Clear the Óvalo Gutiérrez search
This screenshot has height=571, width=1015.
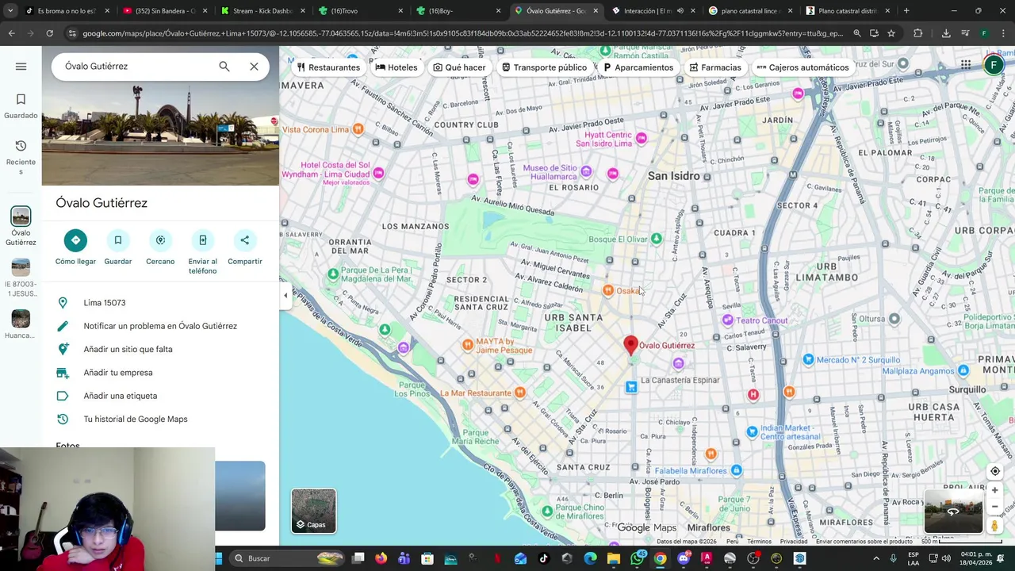[254, 67]
